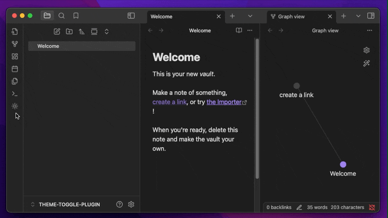Navigate forward in Welcome pane

coord(161,31)
